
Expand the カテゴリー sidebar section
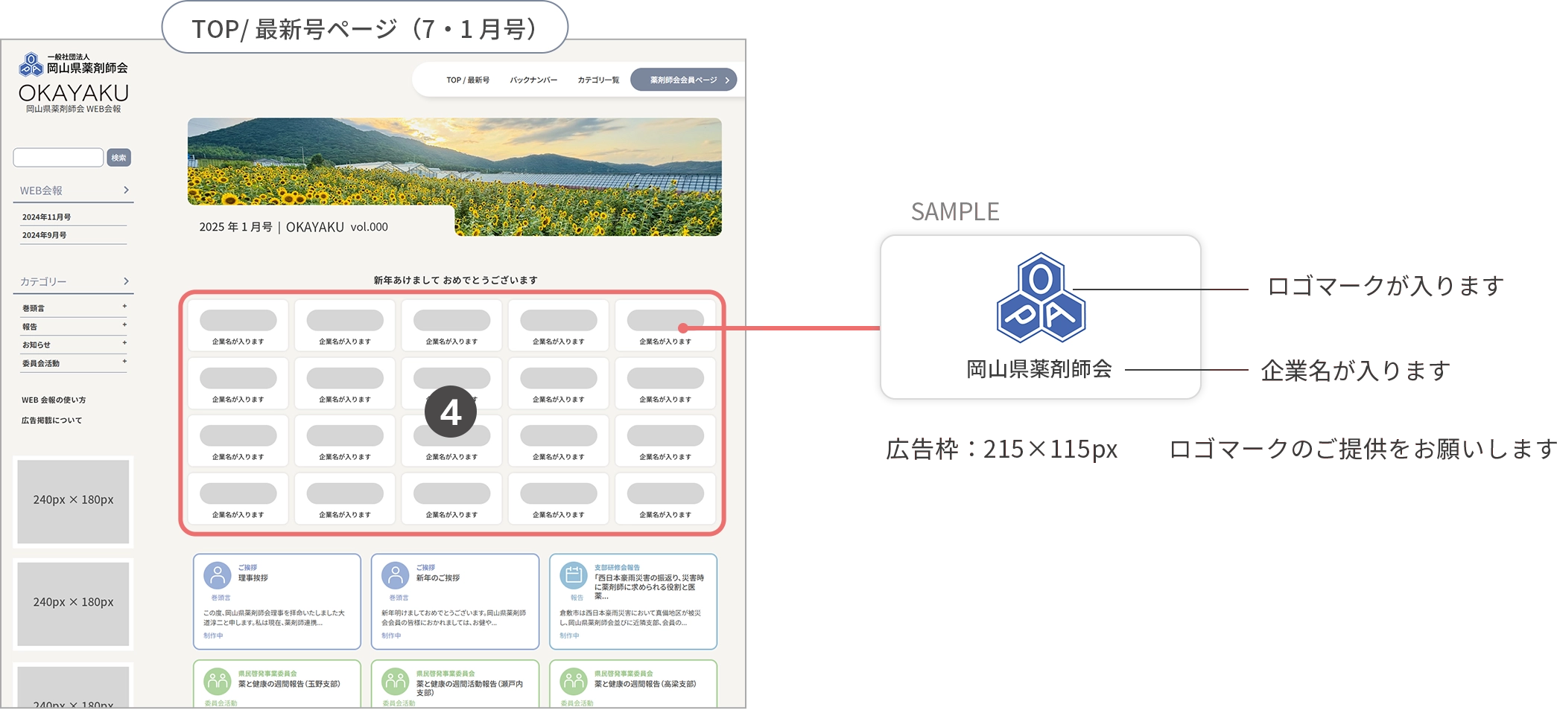coord(126,281)
